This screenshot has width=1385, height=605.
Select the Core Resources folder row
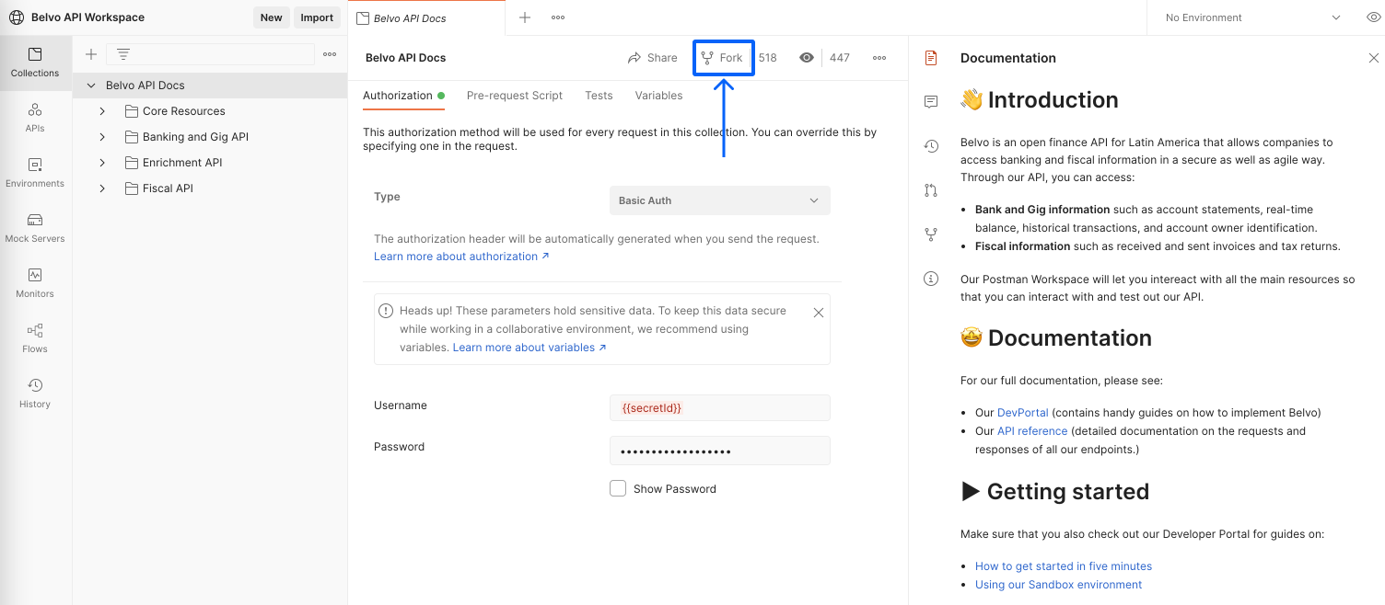(210, 111)
